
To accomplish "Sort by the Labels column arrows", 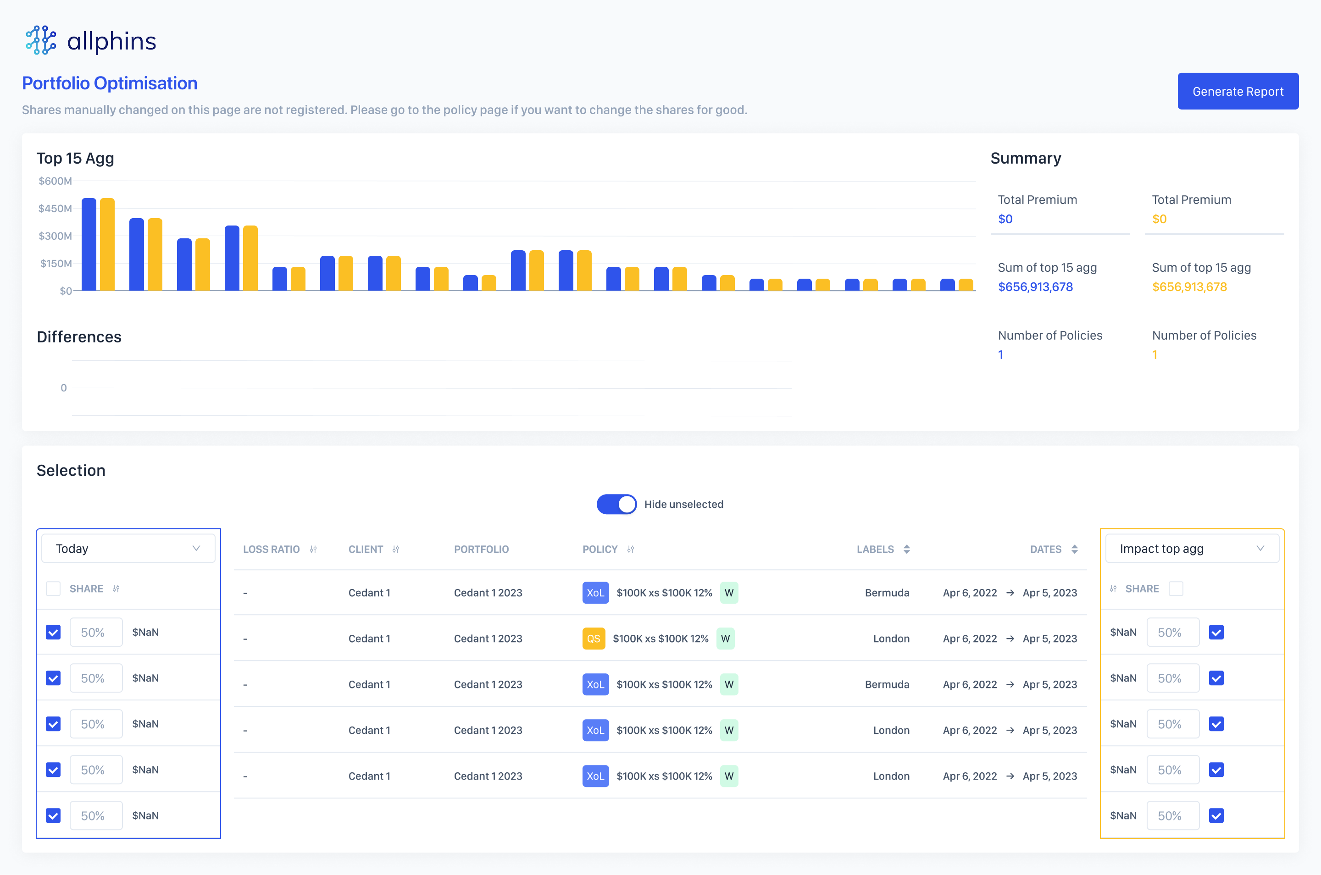I will click(906, 549).
